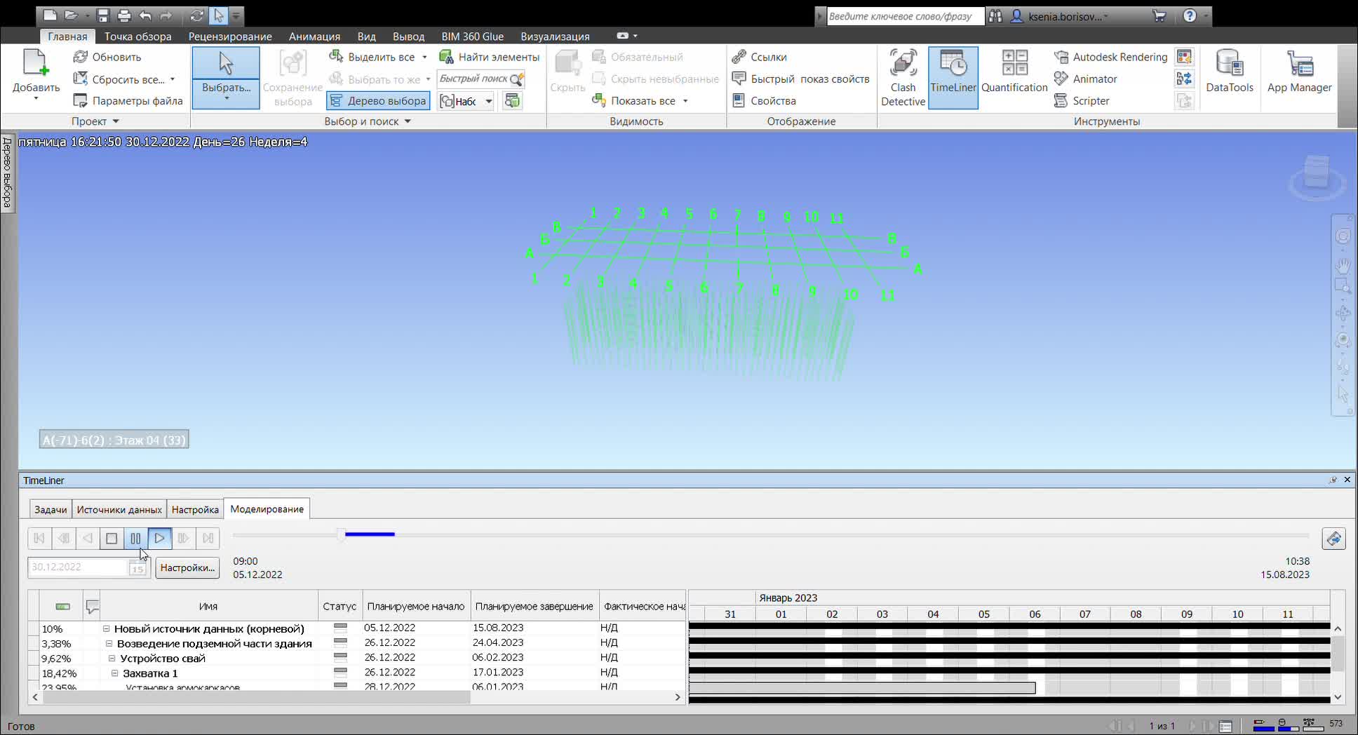Open the calendar date picker

pyautogui.click(x=137, y=568)
